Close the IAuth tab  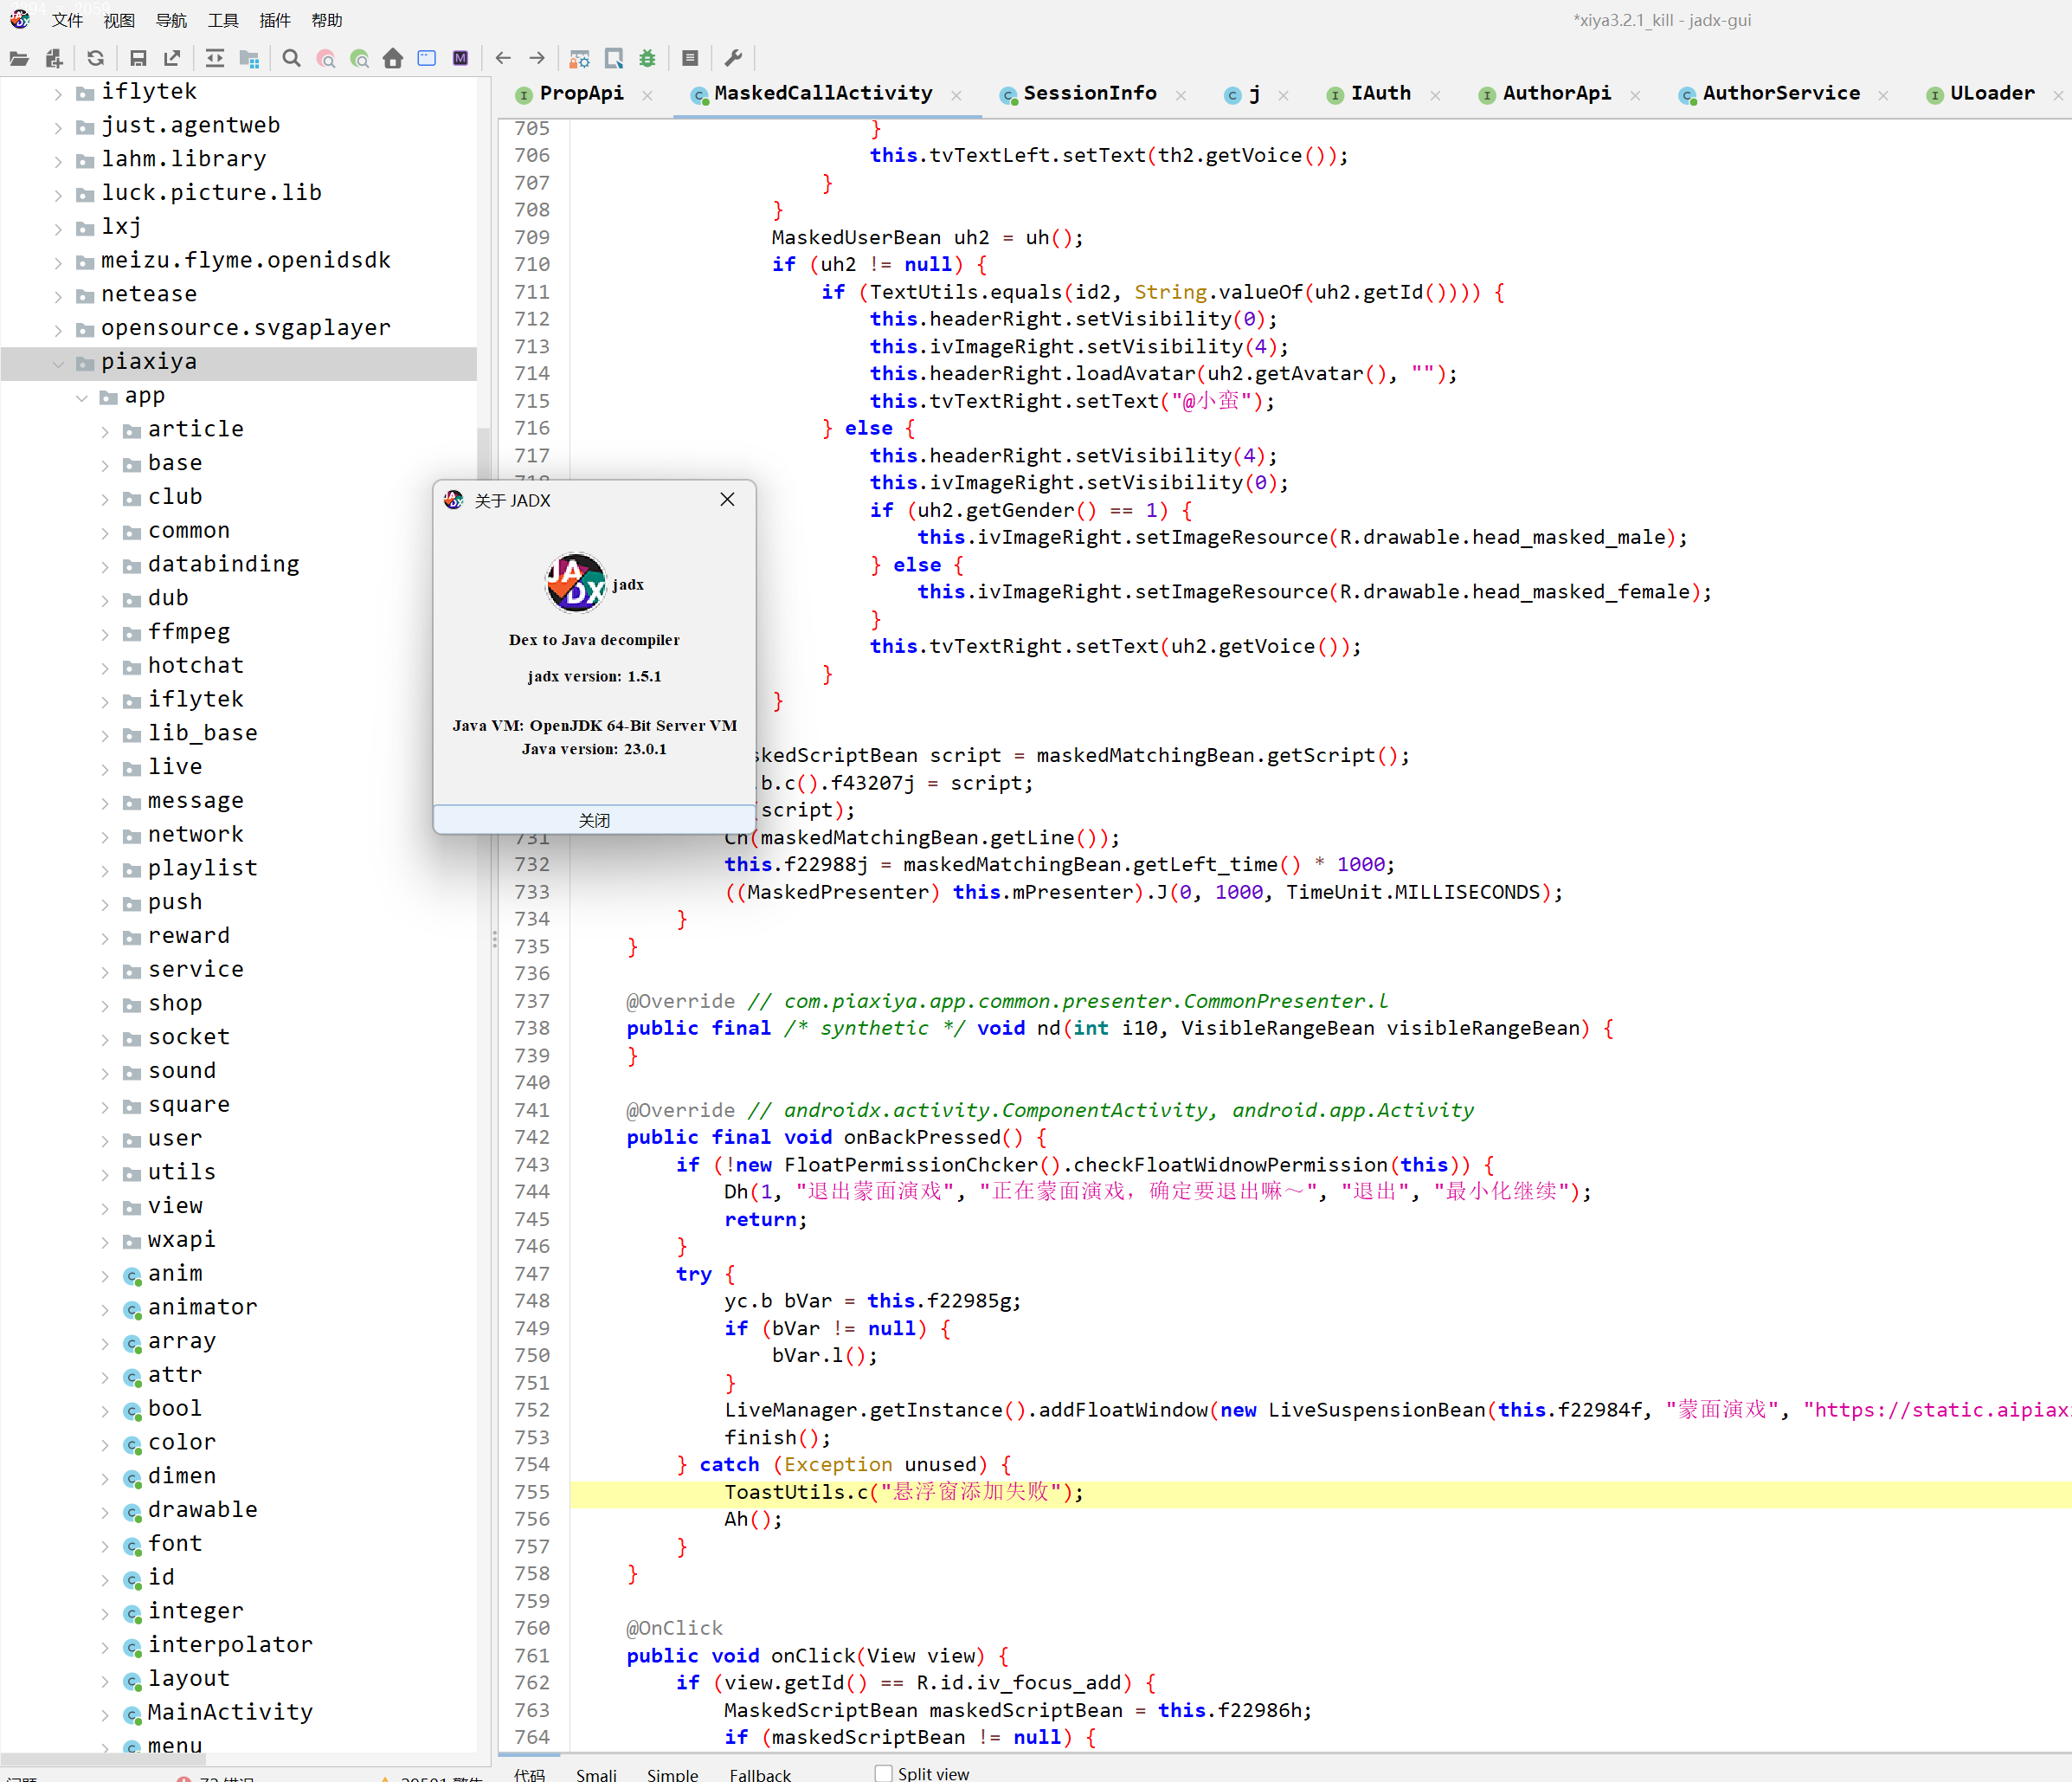tap(1435, 95)
